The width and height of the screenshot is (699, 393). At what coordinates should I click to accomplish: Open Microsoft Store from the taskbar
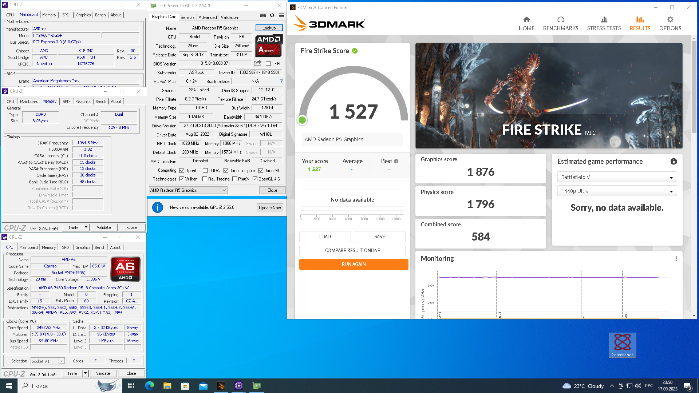click(x=185, y=386)
